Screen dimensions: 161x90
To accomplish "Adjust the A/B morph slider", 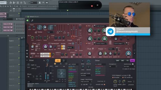I will tap(61, 64).
